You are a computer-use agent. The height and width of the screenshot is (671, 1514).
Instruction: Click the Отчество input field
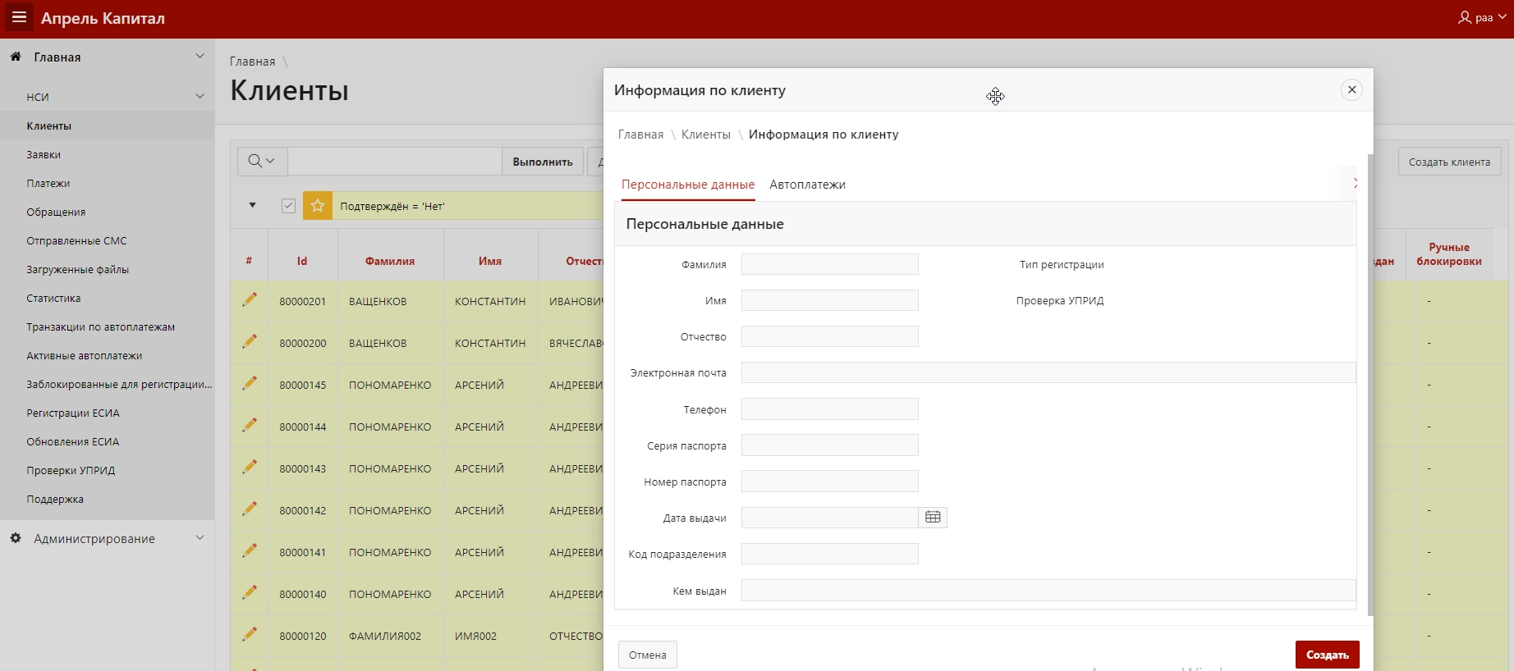[829, 336]
